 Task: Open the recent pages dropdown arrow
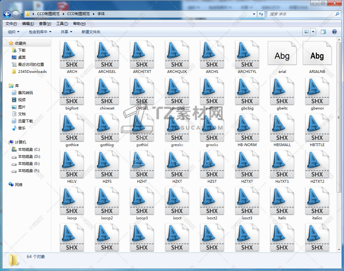pos(22,14)
